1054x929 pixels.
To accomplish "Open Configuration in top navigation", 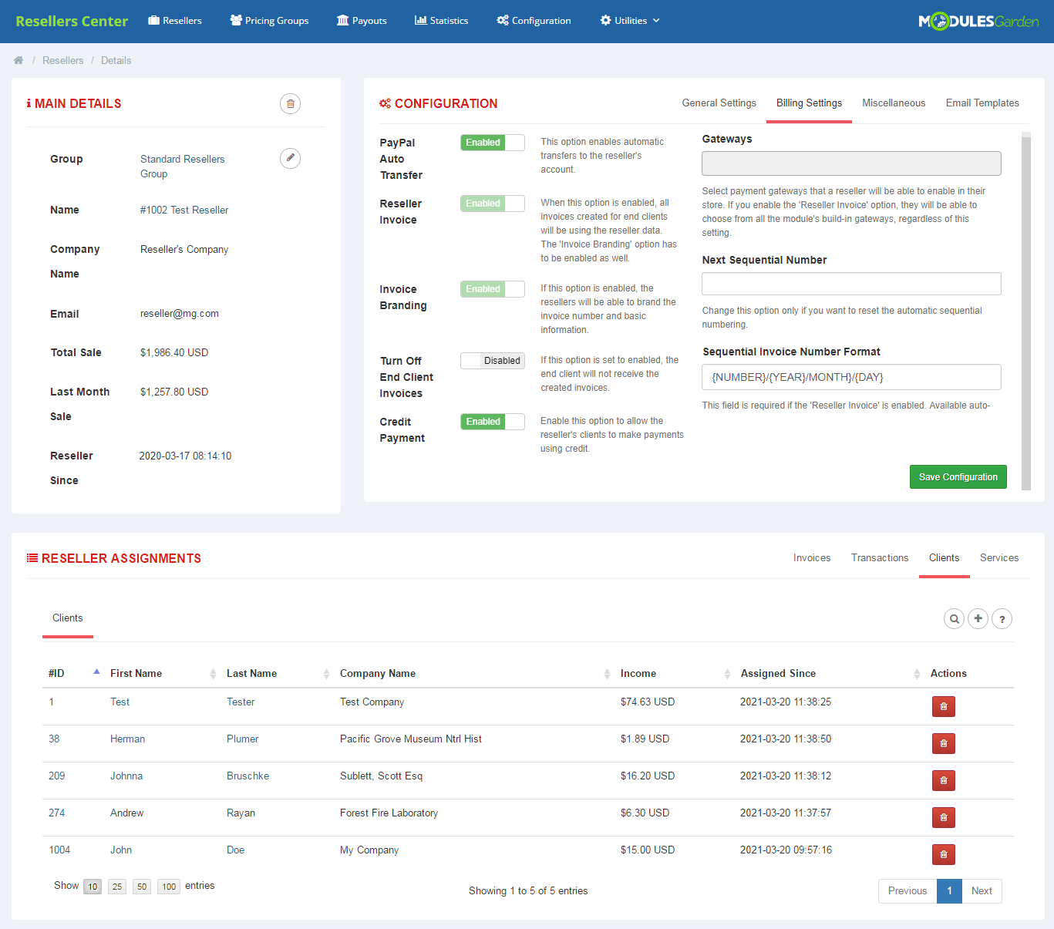I will (534, 21).
